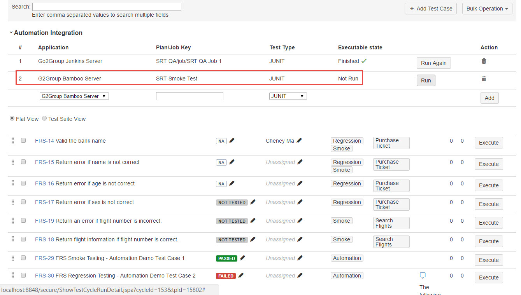
Task: Open the Bulk Operation dropdown
Action: [487, 9]
